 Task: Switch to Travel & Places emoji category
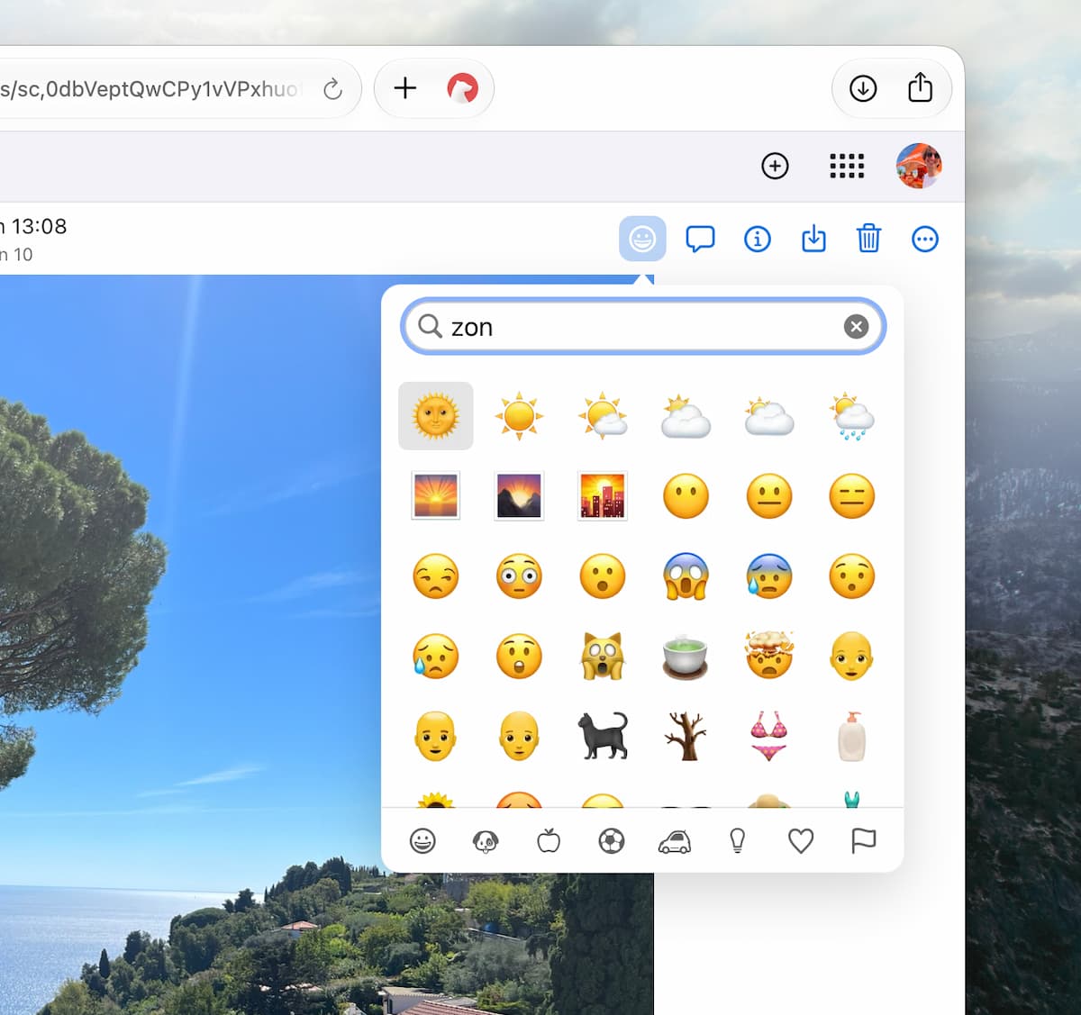click(675, 841)
